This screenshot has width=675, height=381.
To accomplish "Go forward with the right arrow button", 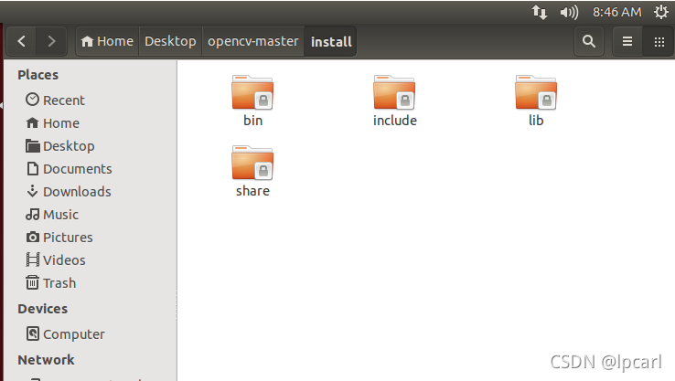I will (51, 41).
